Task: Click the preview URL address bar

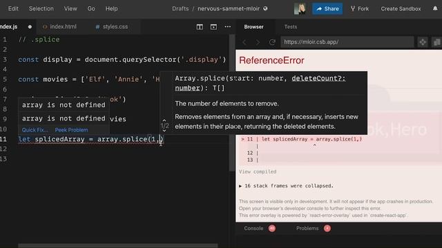Action: tap(347, 42)
